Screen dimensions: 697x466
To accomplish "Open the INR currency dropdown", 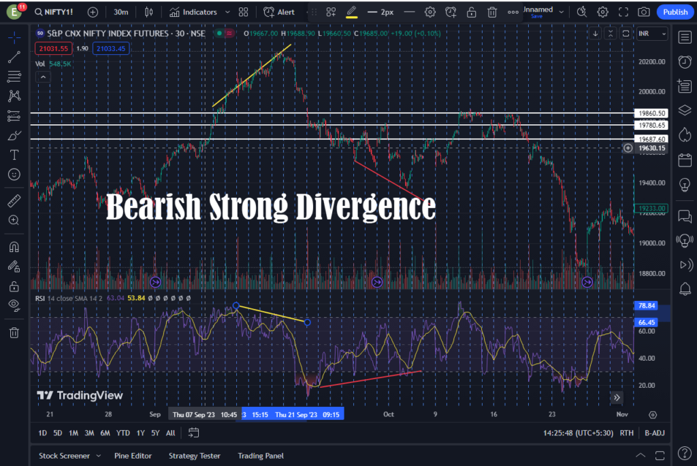I will click(x=652, y=34).
